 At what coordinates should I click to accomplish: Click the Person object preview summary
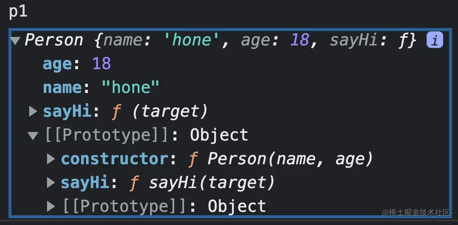(221, 40)
